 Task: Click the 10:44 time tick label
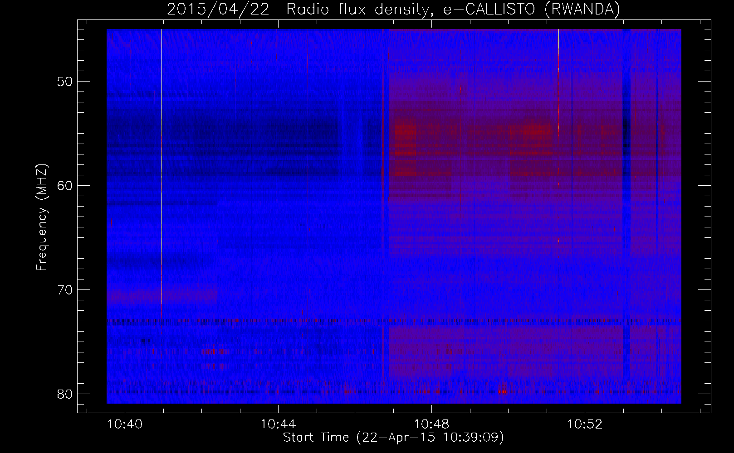point(278,424)
